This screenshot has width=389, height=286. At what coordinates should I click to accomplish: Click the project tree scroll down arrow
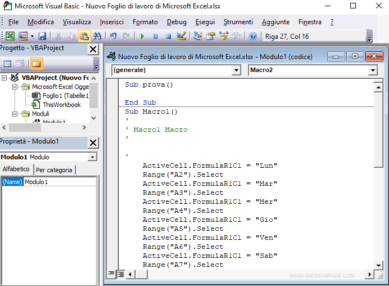click(93, 118)
